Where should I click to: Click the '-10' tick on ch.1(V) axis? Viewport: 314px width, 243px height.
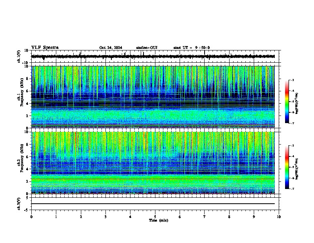tap(25, 63)
